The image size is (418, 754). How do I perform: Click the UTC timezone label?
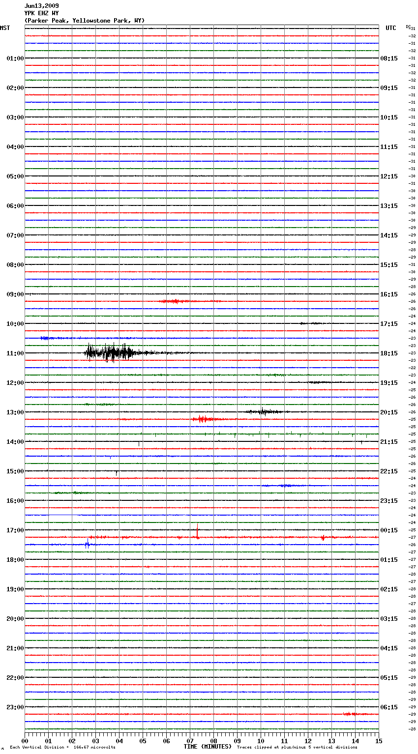(391, 28)
